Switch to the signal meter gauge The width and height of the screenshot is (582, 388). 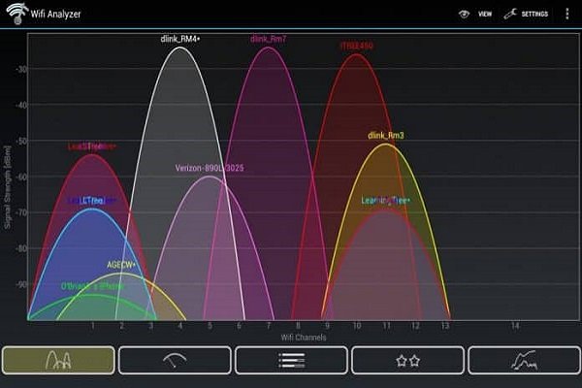[x=175, y=360]
